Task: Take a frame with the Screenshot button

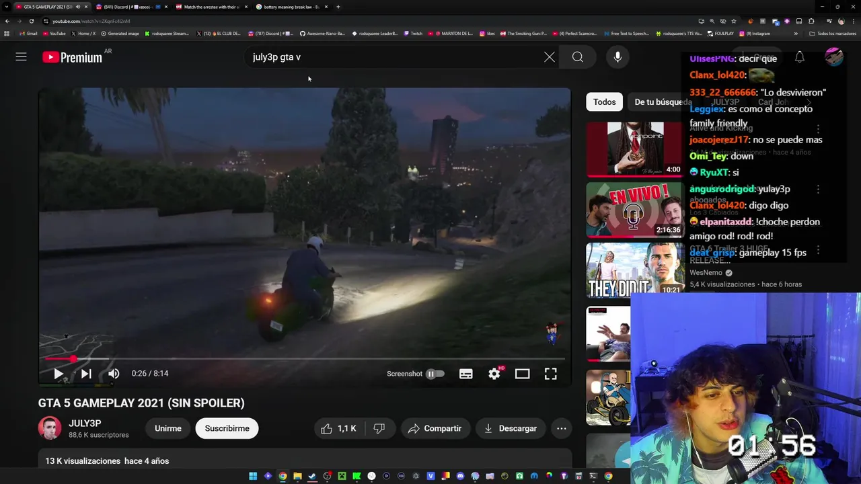Action: coord(404,374)
